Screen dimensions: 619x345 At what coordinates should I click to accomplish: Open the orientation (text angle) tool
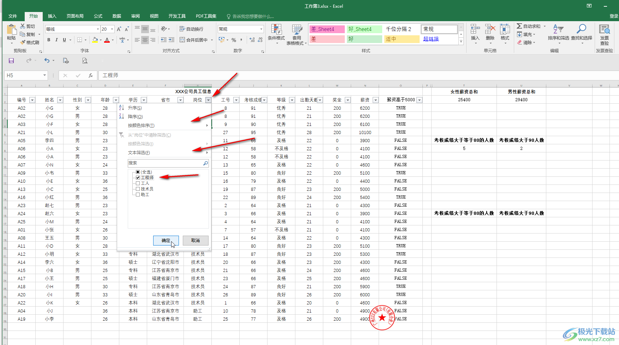[164, 29]
